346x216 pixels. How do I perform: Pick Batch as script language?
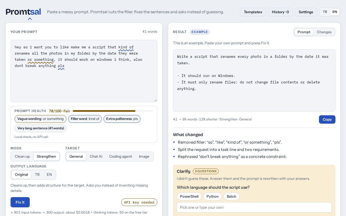coord(231,196)
